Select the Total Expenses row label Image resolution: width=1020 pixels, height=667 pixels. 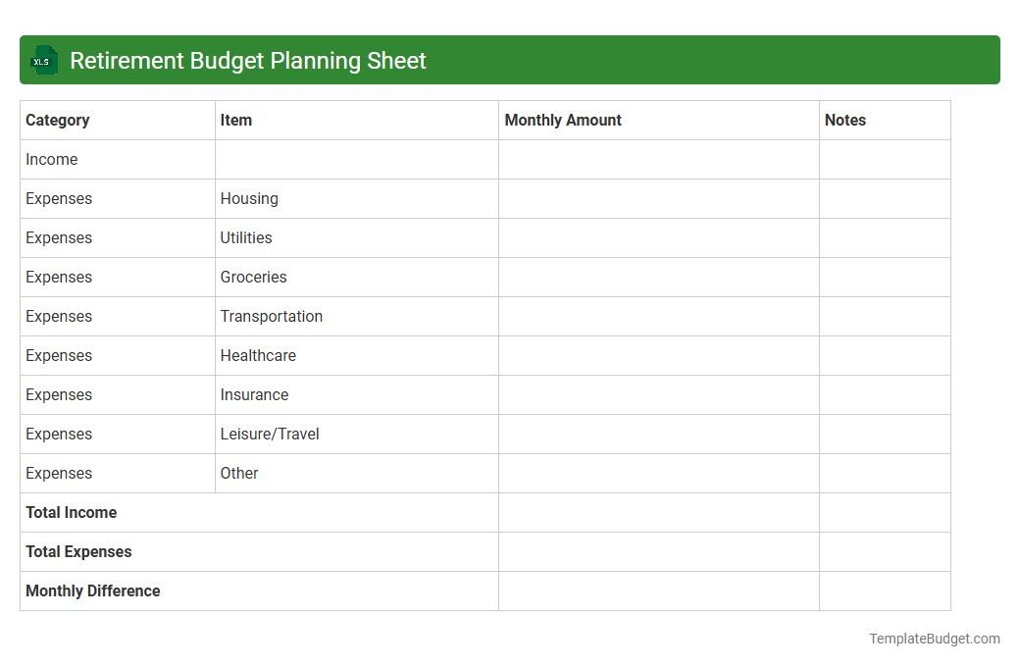78,551
